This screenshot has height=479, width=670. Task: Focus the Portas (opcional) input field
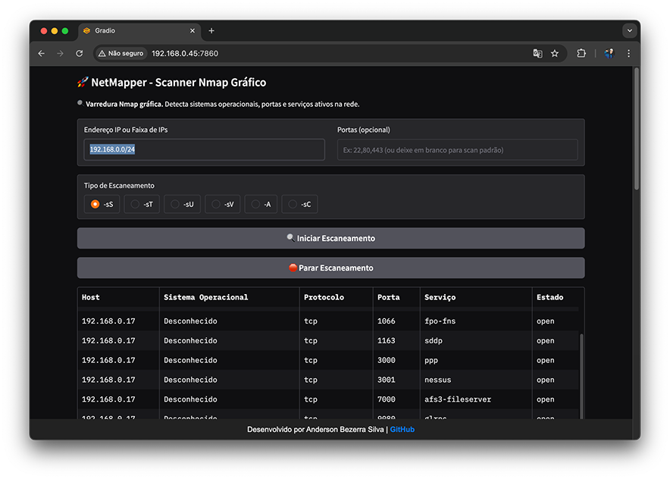[x=457, y=150]
